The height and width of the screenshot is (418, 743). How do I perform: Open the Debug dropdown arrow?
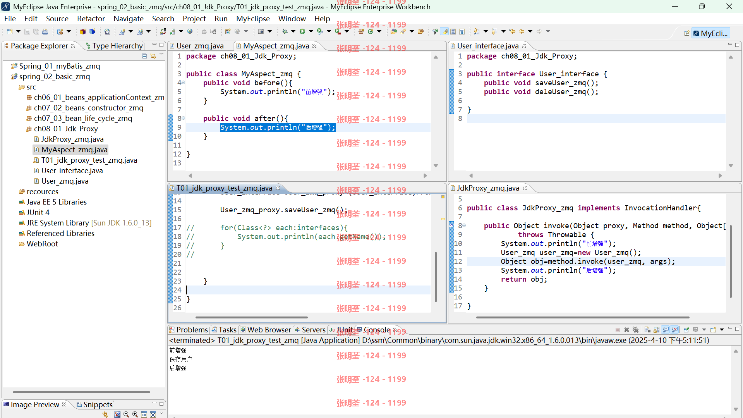pyautogui.click(x=293, y=31)
